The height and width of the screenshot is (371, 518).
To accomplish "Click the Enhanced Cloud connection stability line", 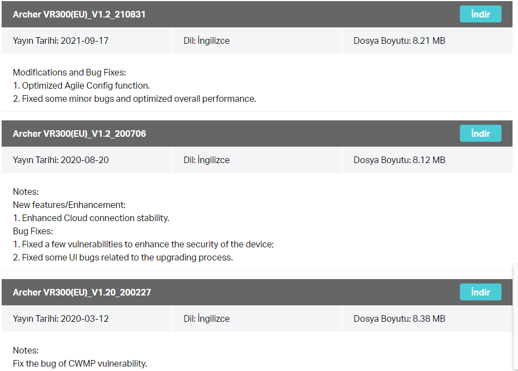I will 91,218.
